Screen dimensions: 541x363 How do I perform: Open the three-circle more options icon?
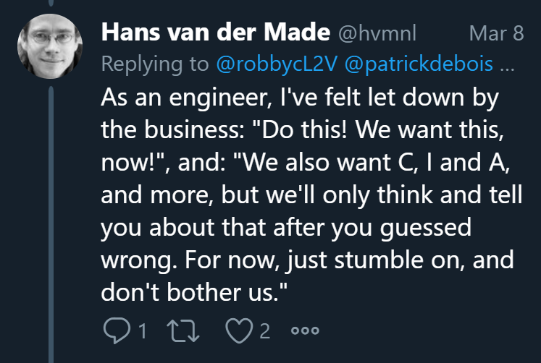point(305,332)
